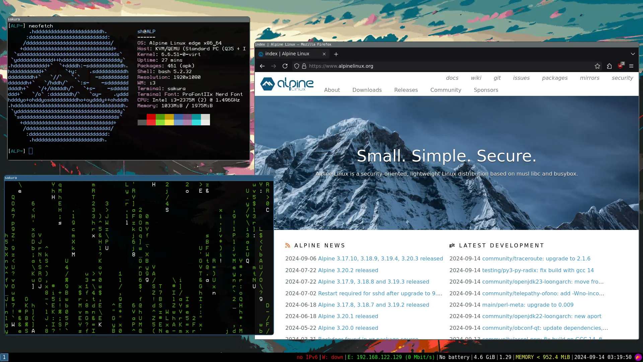Open 'Alpine 3.20.2 released' news link
This screenshot has height=362, width=643.
coord(348,270)
